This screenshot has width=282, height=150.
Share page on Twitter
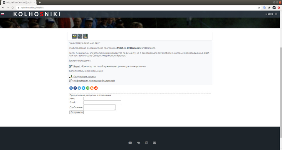point(83,88)
